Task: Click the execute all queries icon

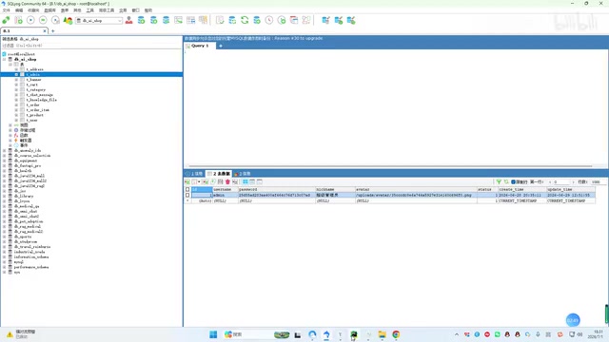Action: pyautogui.click(x=43, y=20)
